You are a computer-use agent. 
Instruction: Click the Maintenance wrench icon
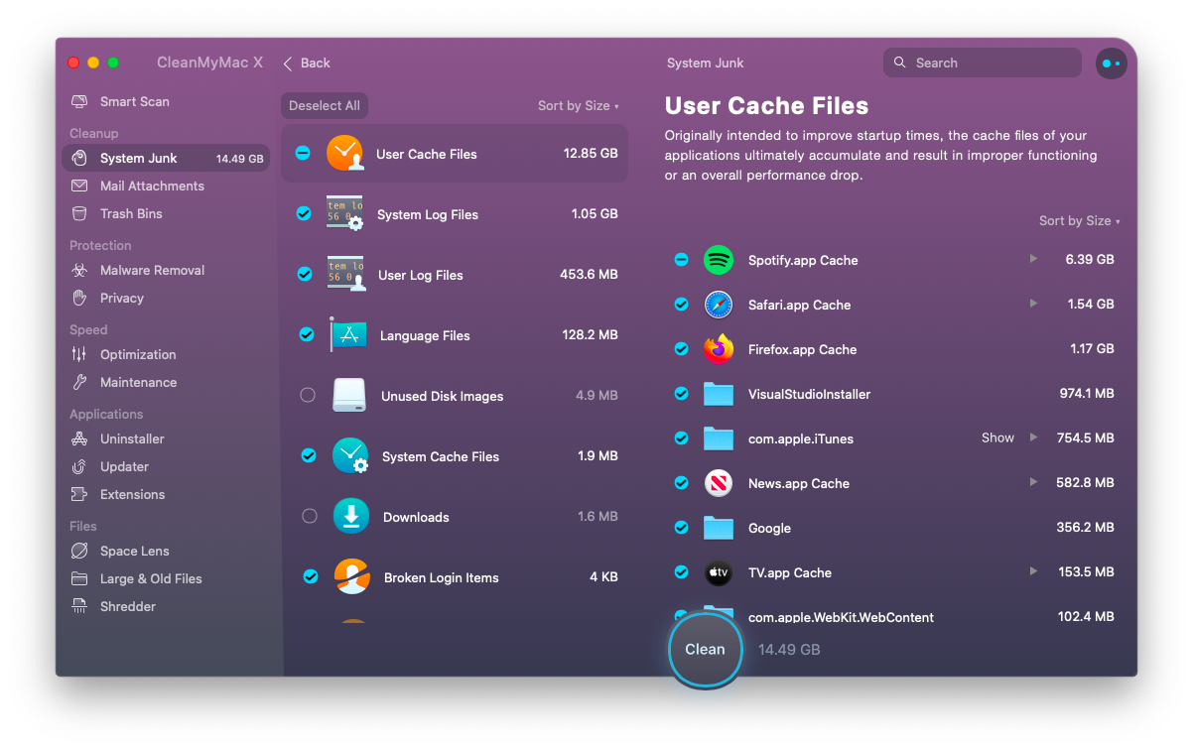point(79,382)
